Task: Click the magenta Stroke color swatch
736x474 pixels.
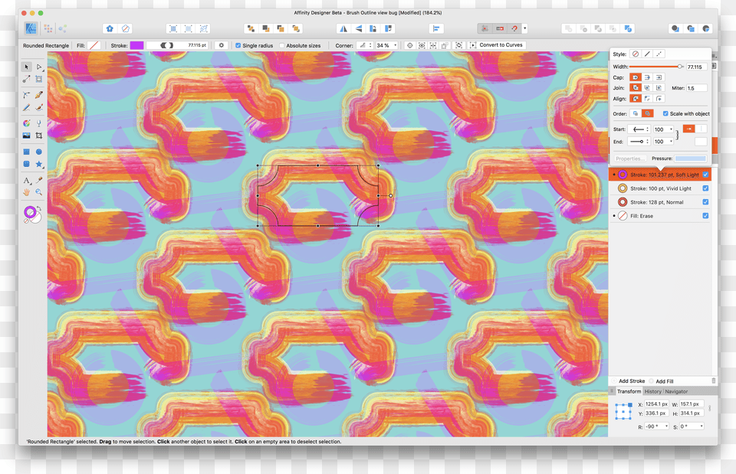Action: [x=135, y=45]
